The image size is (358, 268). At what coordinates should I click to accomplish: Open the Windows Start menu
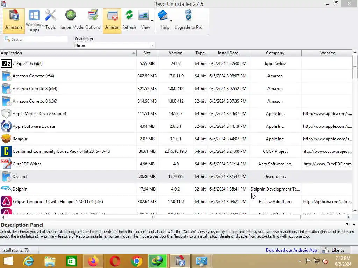8,261
